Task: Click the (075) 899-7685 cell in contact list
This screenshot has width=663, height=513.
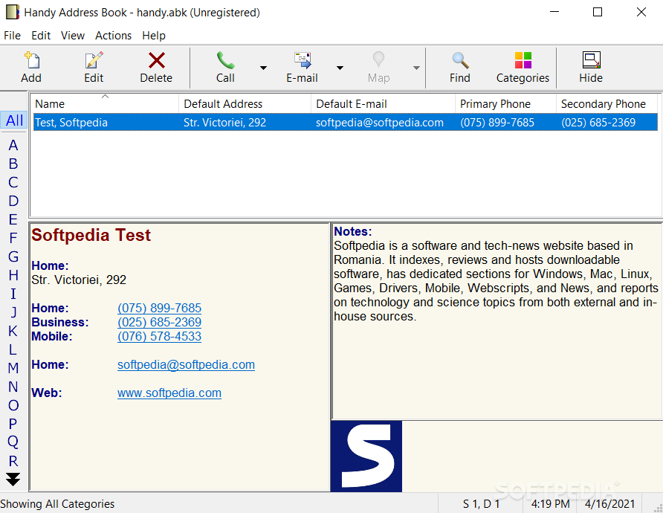Action: (497, 123)
